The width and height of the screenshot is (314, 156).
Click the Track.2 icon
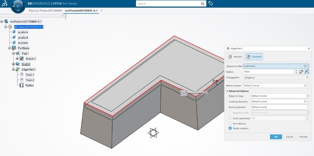coord(22,80)
